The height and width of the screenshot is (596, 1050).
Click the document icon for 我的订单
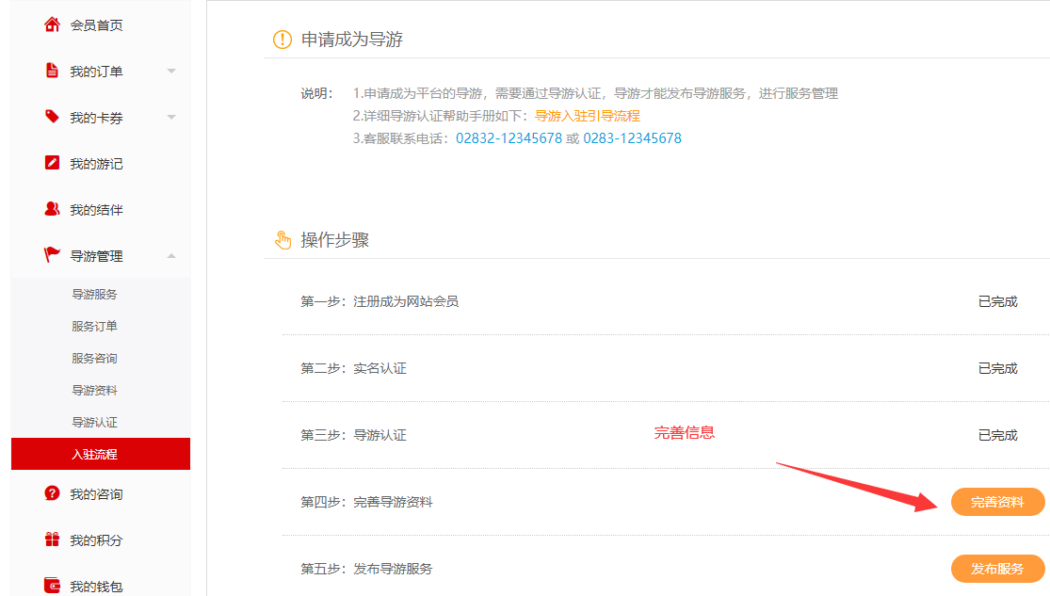52,71
